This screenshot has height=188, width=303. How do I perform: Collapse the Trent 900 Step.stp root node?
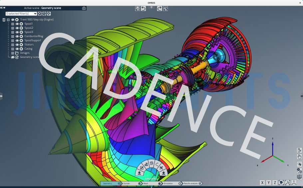pyautogui.click(x=8, y=20)
